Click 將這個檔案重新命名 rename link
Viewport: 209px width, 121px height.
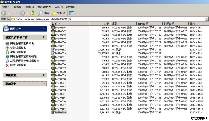pos(22,43)
